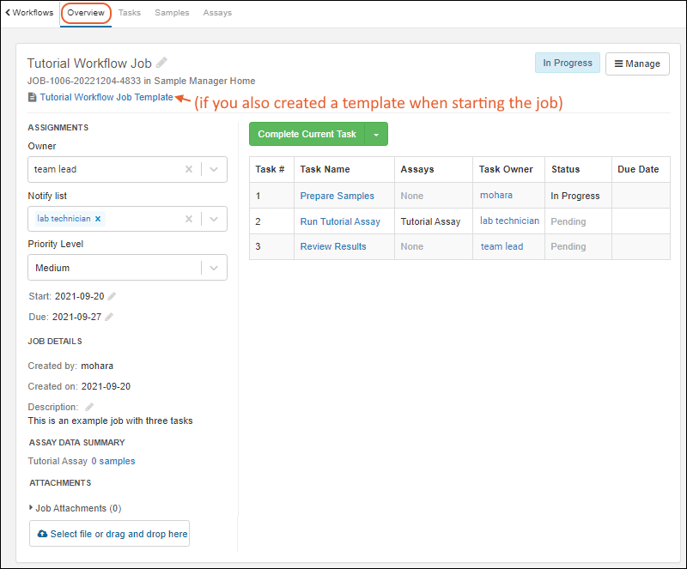Clear the Owner field with X icon
The height and width of the screenshot is (569, 687).
point(189,170)
